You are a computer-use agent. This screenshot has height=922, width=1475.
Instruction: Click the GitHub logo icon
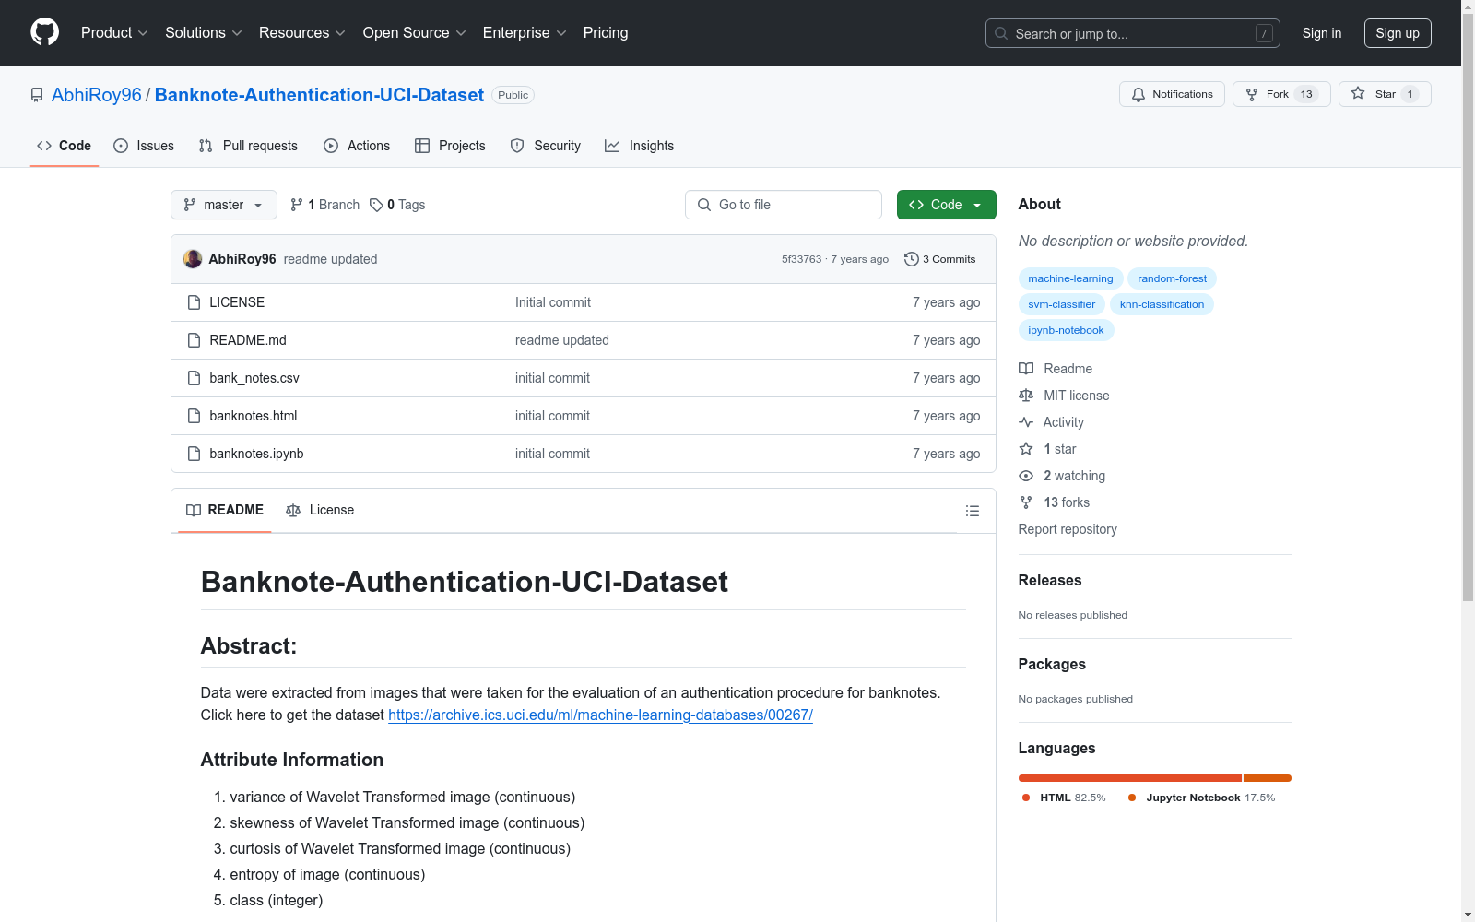click(x=44, y=32)
